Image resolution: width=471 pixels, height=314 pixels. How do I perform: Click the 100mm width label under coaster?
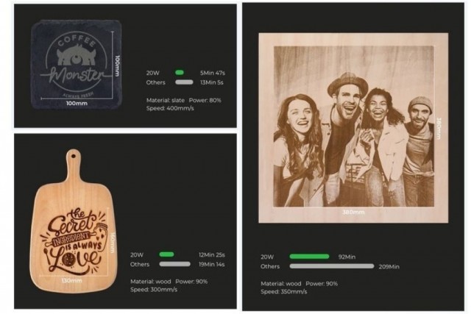[77, 103]
